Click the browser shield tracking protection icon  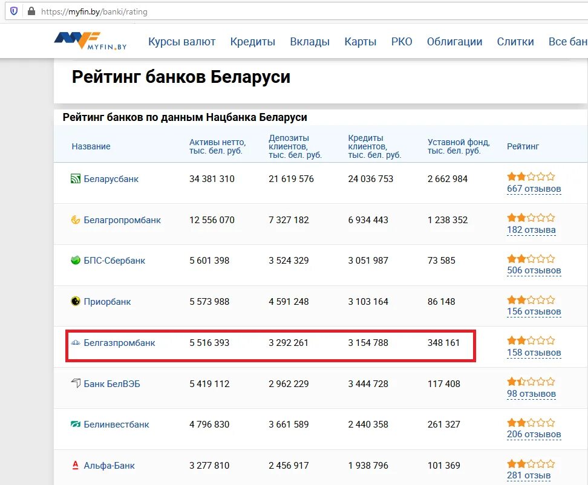coord(14,11)
